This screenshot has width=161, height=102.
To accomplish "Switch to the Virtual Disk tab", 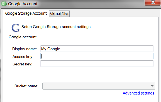I will tap(59, 14).
